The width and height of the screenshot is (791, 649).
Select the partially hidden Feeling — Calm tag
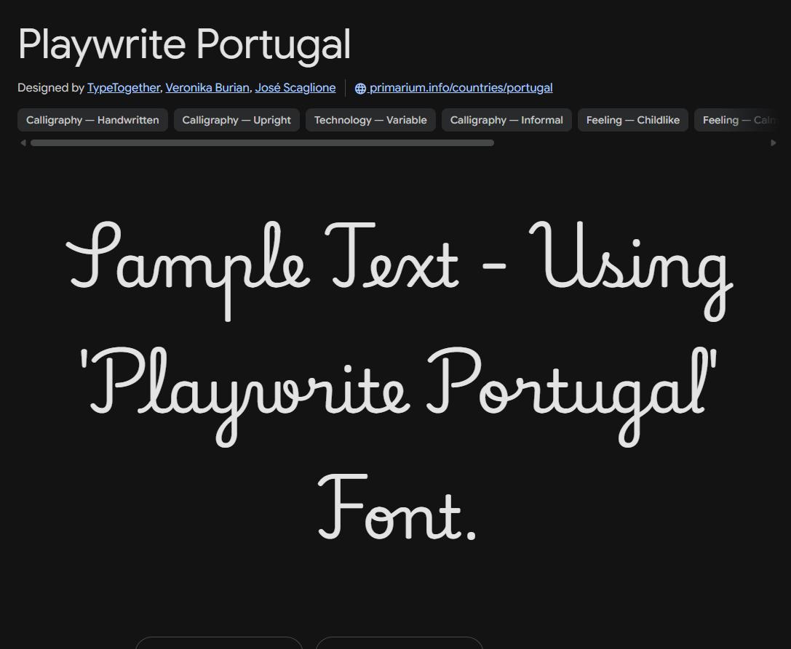(736, 120)
